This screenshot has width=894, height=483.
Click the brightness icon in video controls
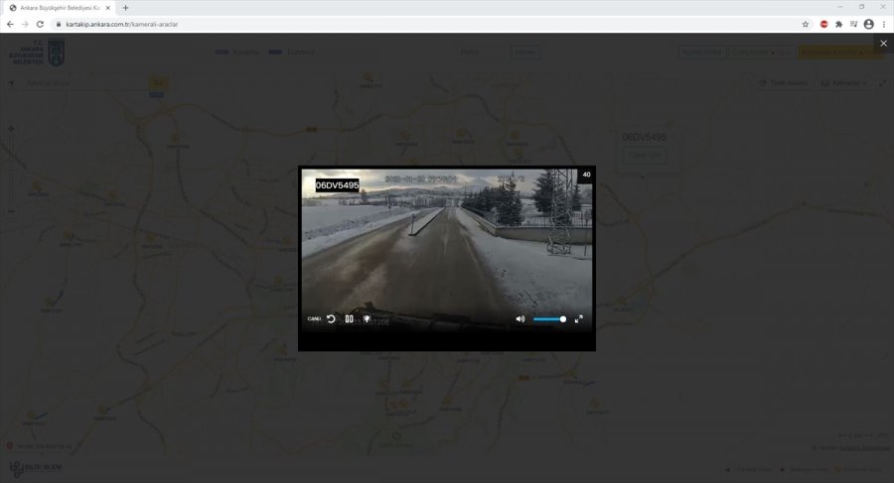tap(367, 319)
